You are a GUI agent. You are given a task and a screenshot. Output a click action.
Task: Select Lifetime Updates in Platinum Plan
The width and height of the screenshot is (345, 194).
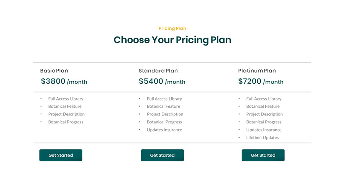[262, 138]
